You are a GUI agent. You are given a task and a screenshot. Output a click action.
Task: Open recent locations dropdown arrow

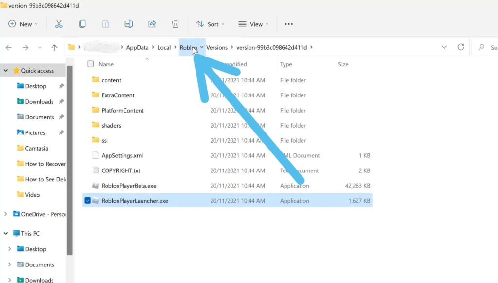point(40,48)
